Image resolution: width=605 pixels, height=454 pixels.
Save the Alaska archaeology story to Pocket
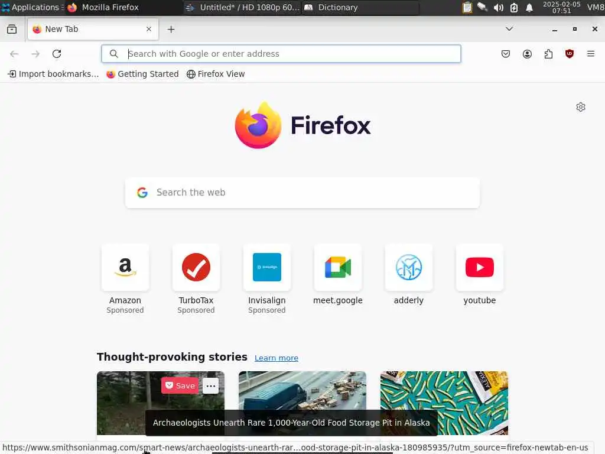[x=180, y=385]
